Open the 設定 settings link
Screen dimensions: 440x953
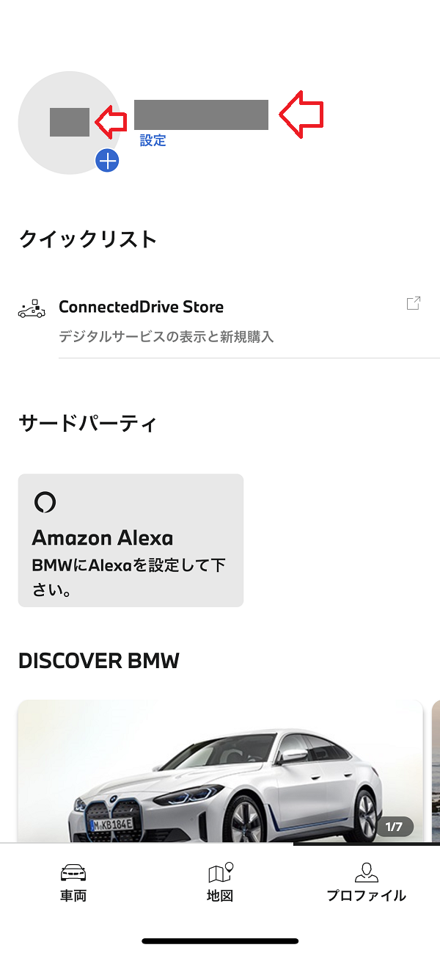[153, 140]
